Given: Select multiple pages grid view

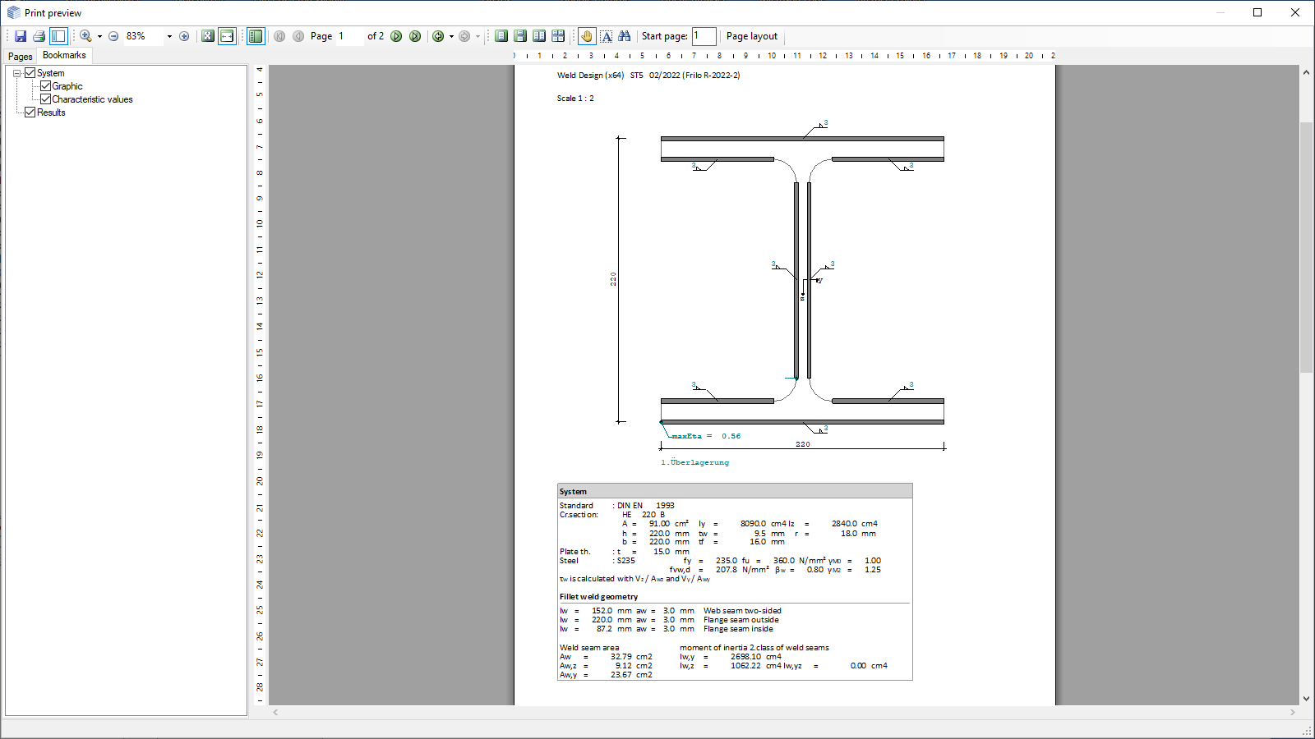Looking at the screenshot, I should tap(558, 36).
